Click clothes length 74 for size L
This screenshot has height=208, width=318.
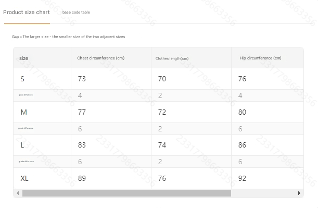click(162, 145)
